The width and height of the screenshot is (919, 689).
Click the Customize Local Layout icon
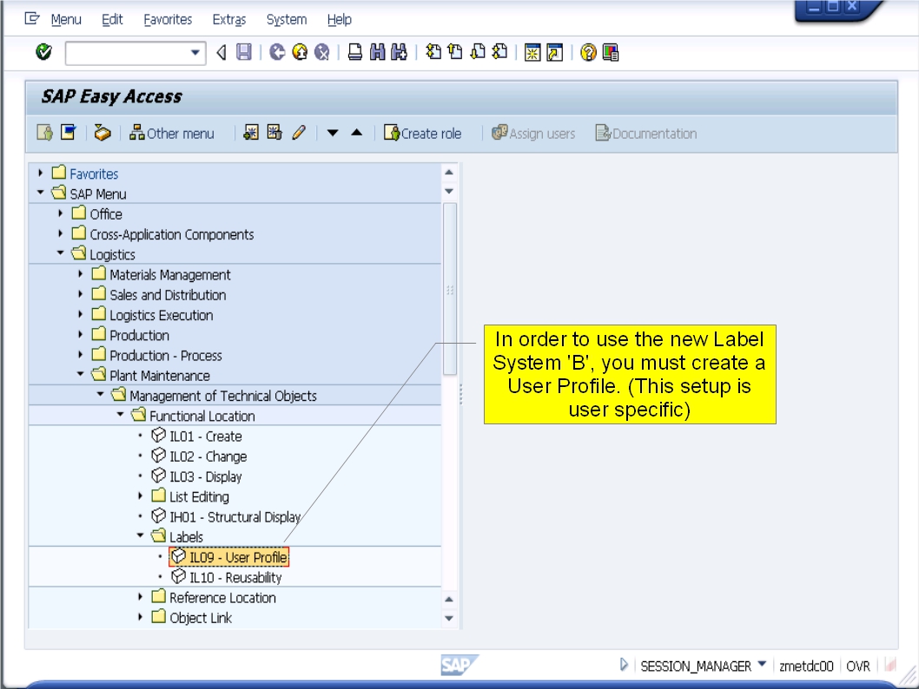609,53
